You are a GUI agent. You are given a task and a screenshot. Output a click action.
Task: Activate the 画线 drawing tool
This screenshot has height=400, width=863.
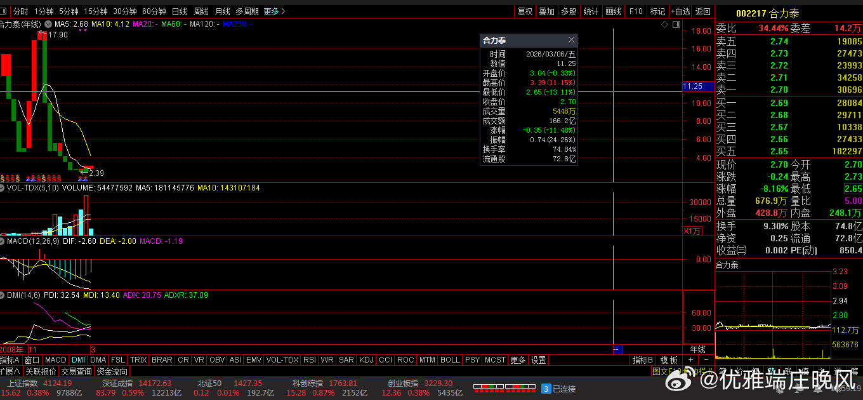[613, 11]
